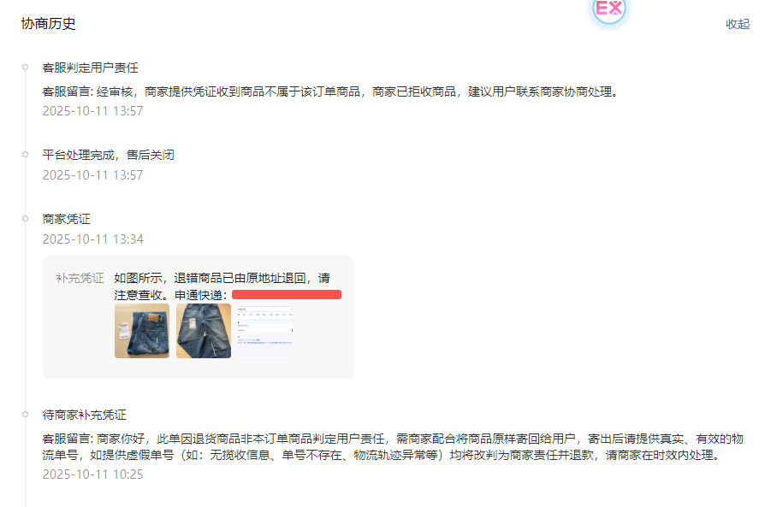The image size is (771, 507).
Task: Collapse negotiation history via 收起 link
Action: point(738,24)
